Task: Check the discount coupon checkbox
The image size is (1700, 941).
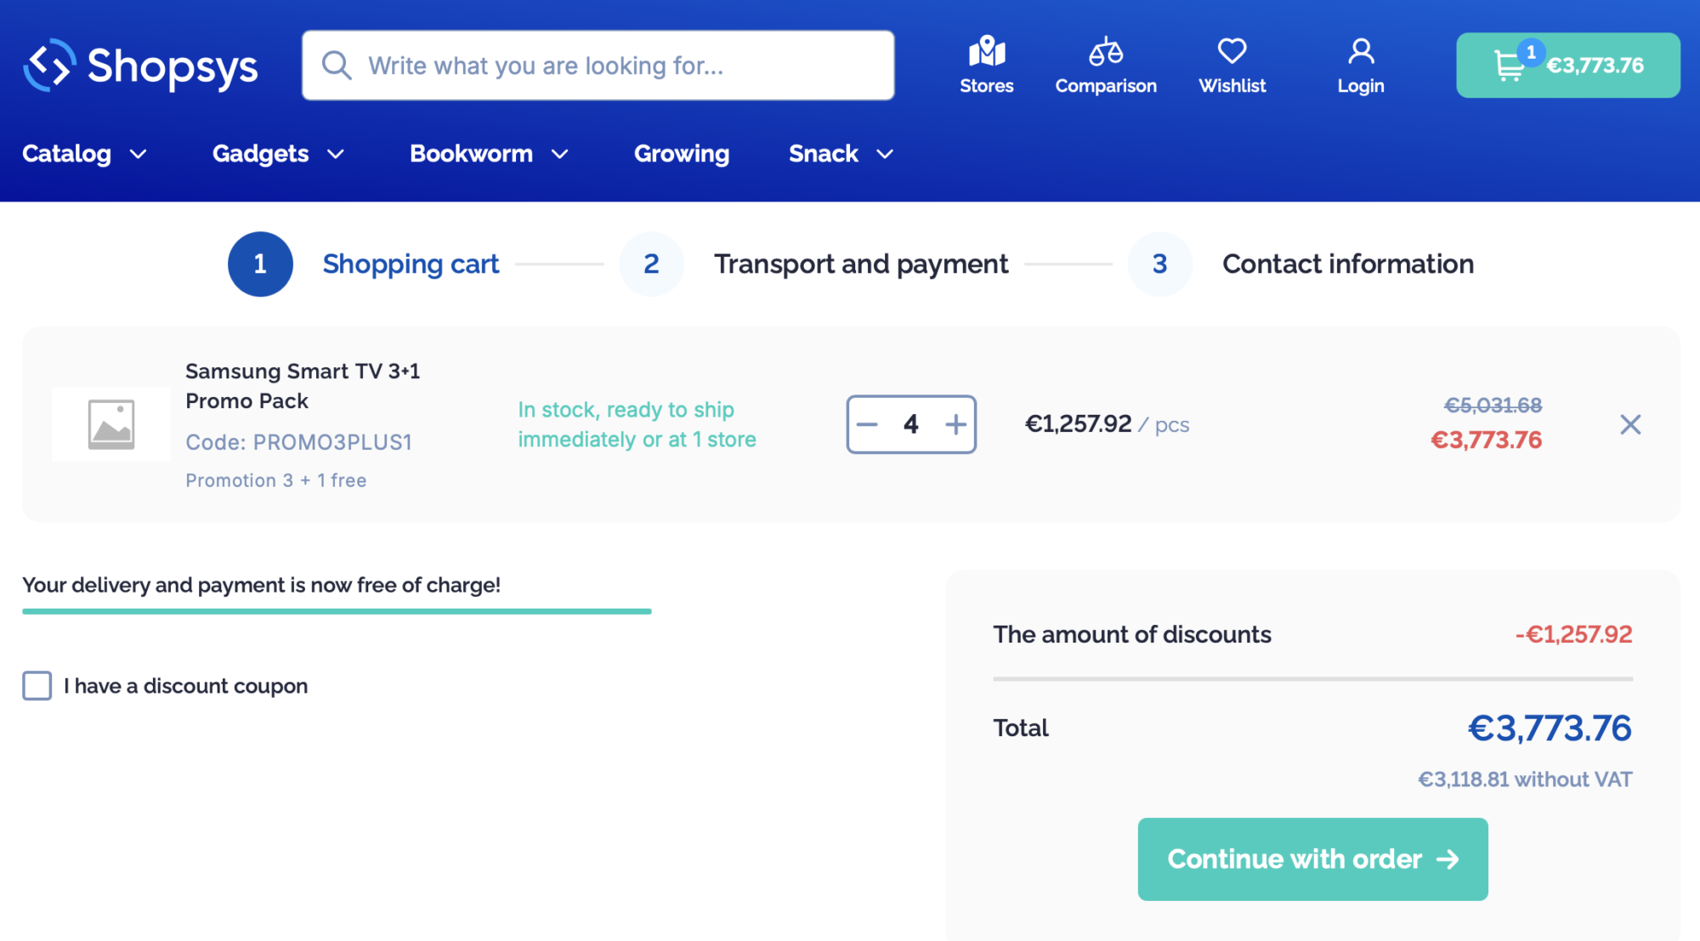Action: click(x=37, y=685)
